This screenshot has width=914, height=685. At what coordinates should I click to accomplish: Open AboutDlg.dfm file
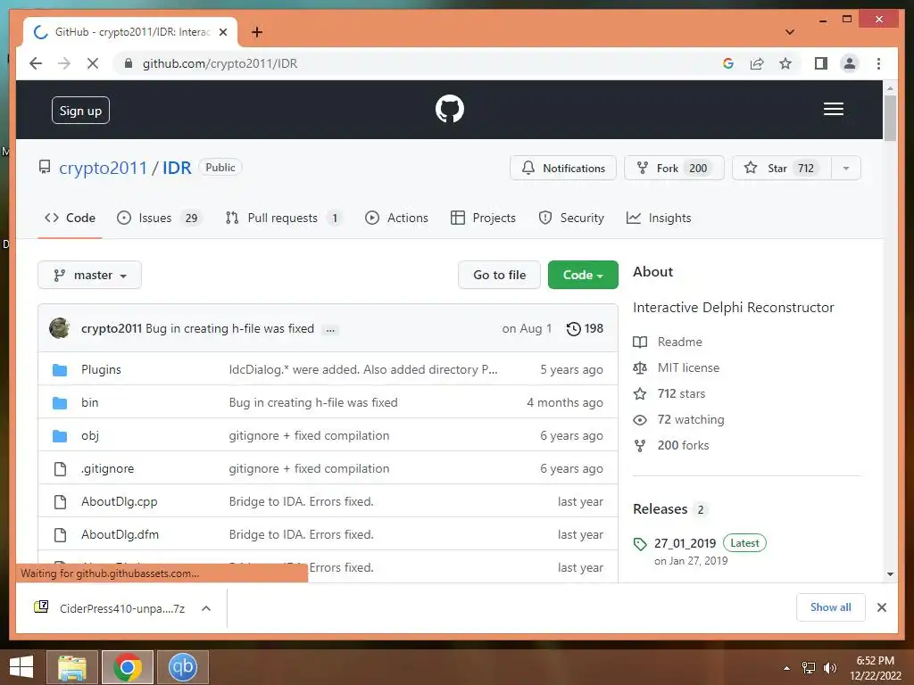(120, 535)
